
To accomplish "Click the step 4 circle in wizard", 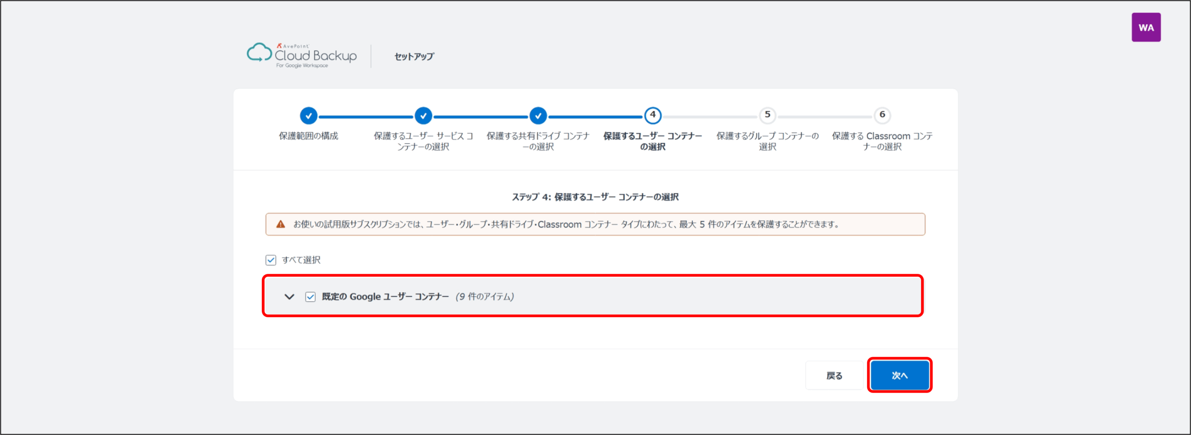I will [653, 115].
